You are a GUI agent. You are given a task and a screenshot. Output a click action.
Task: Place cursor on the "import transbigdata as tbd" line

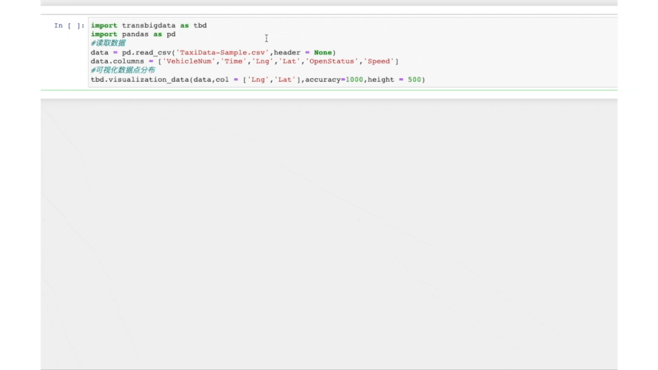[148, 25]
